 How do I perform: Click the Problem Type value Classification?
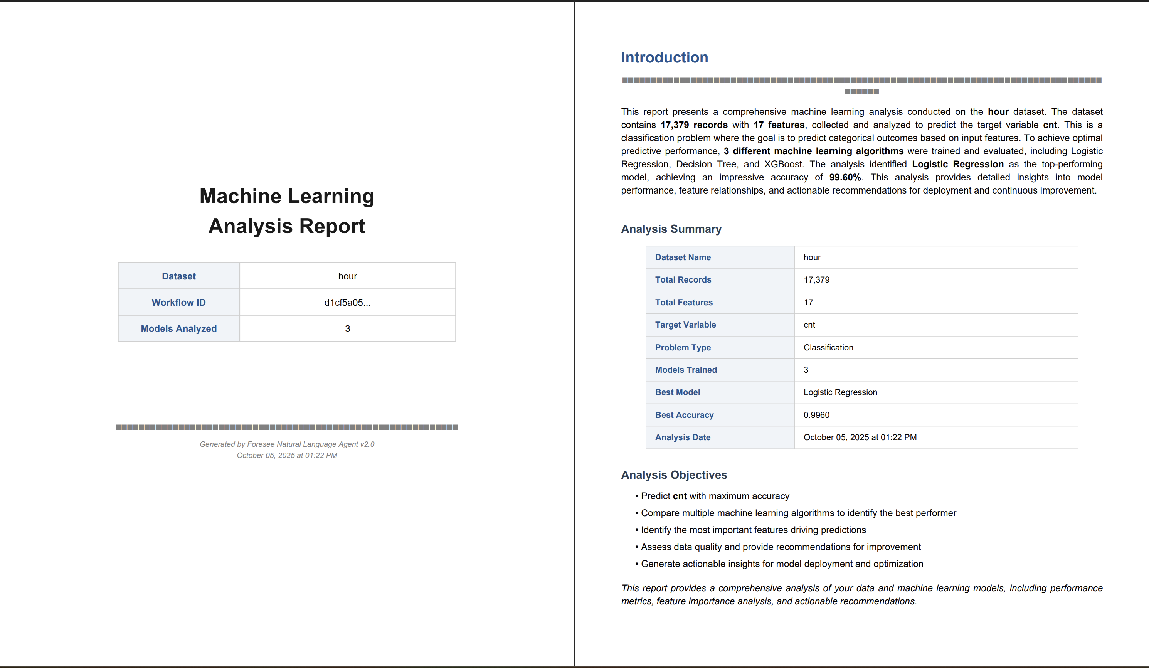point(828,347)
